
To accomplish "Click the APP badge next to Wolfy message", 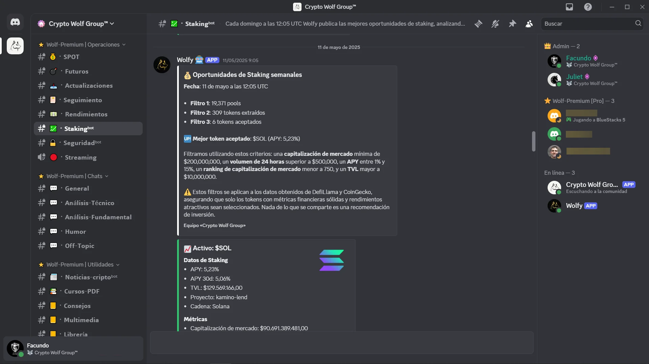I will 212,60.
